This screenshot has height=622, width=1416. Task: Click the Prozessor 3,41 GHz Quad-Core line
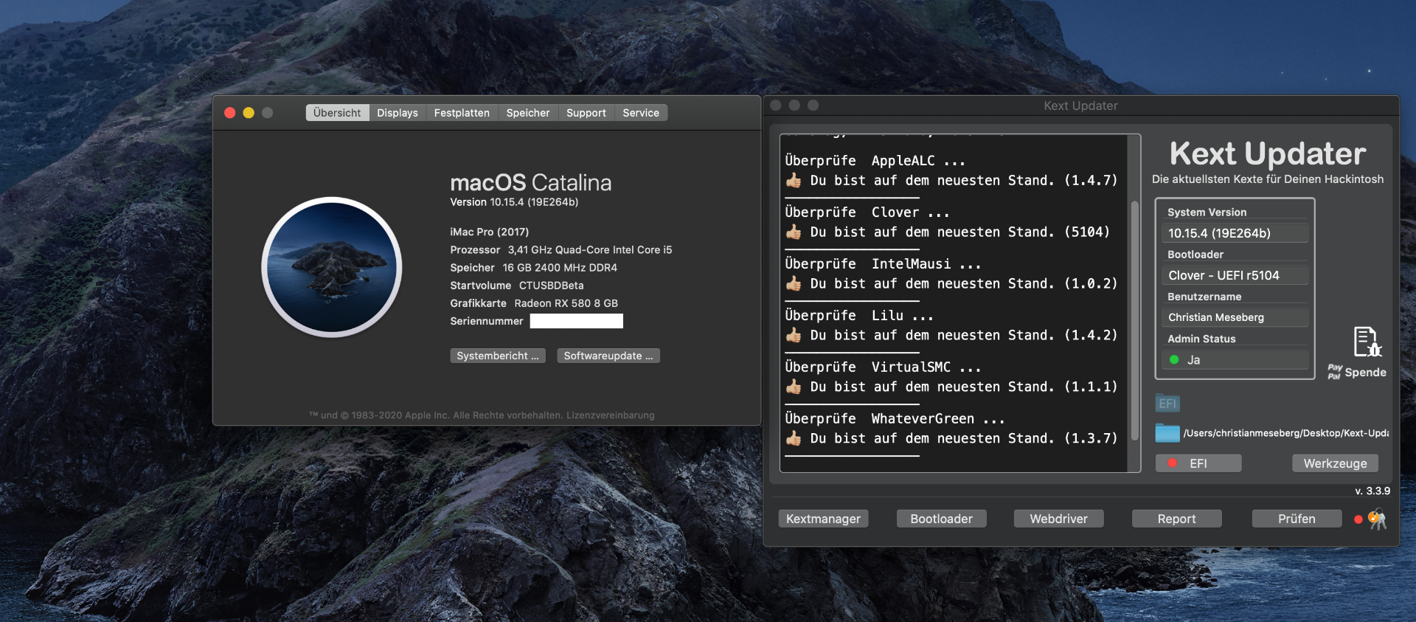(561, 250)
